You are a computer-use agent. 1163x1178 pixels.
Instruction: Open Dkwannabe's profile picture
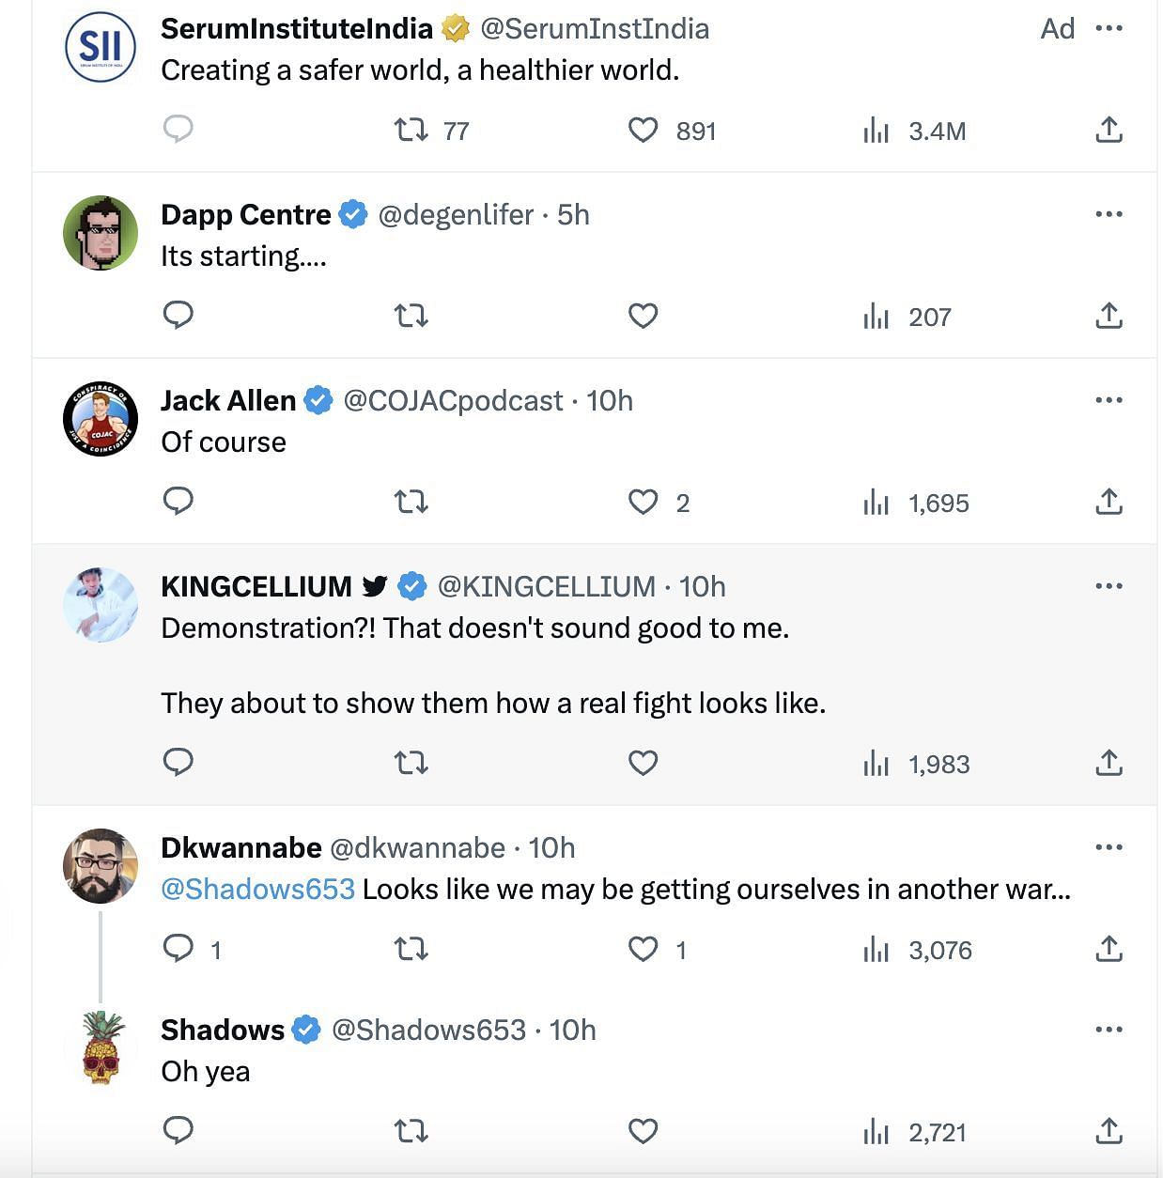(x=101, y=865)
